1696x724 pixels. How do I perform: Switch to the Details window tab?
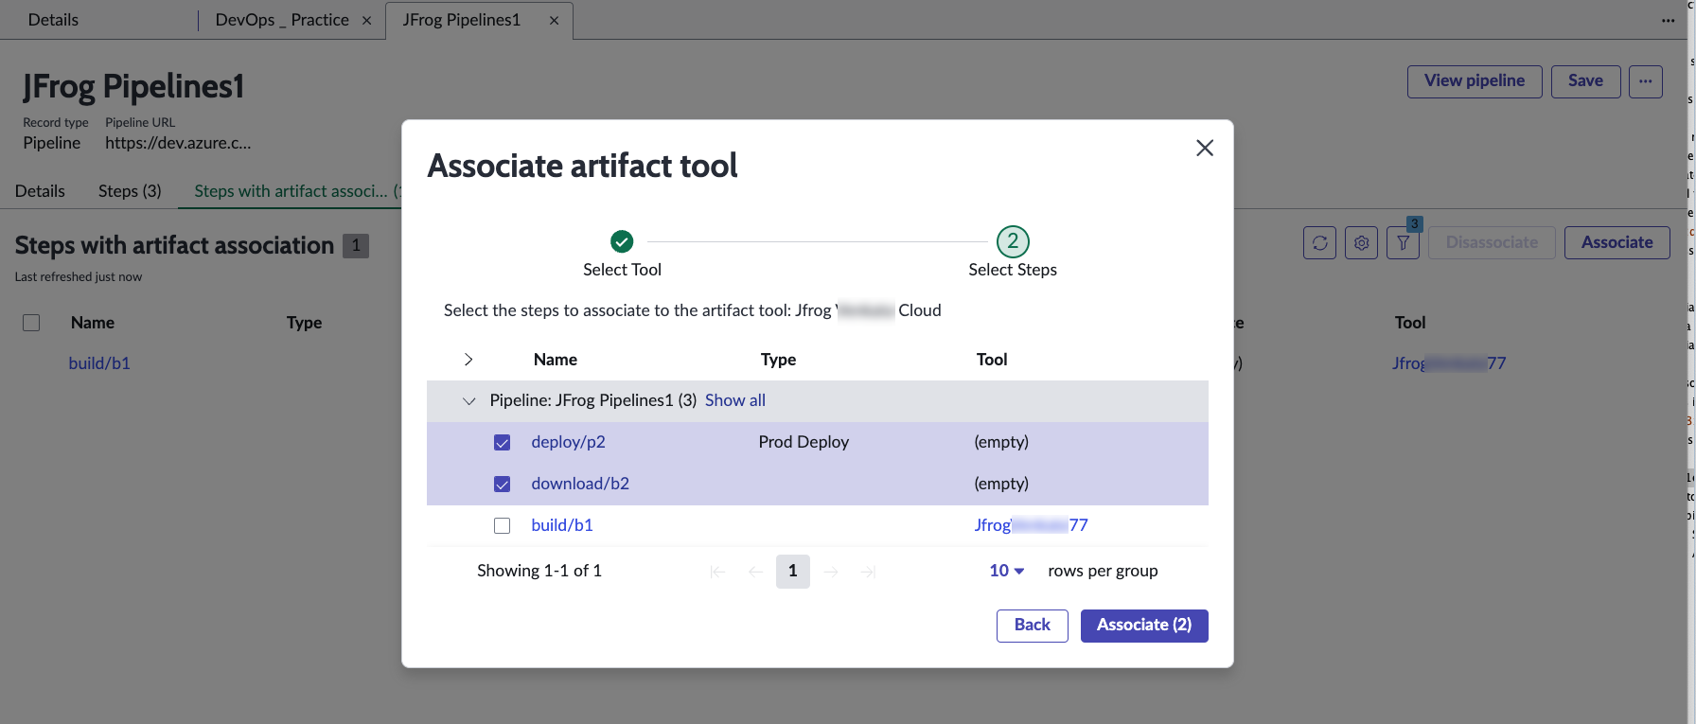[x=53, y=20]
